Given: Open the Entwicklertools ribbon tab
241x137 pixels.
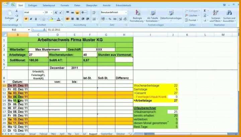Looking at the screenshot, I should [124, 5].
